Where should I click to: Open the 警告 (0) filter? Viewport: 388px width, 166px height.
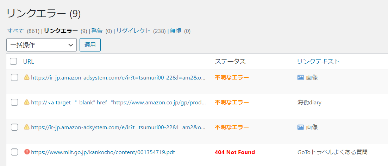97,31
